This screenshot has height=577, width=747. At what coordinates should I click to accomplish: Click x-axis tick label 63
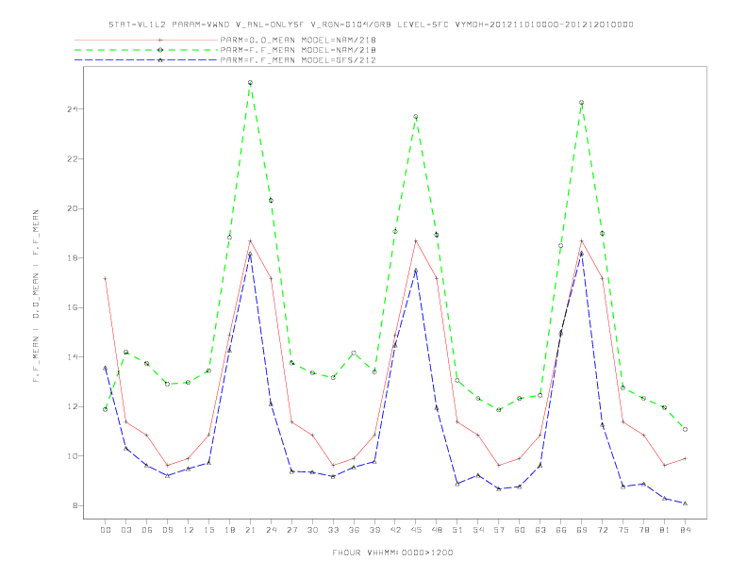click(x=540, y=530)
